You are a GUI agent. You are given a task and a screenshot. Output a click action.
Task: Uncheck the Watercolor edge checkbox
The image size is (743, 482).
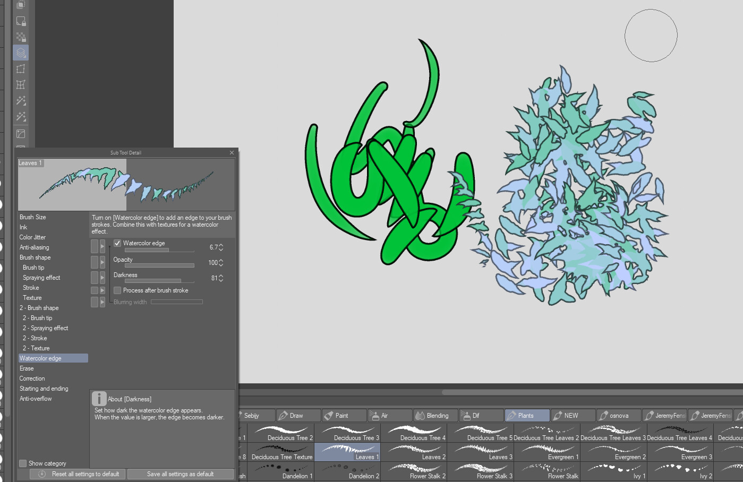117,243
